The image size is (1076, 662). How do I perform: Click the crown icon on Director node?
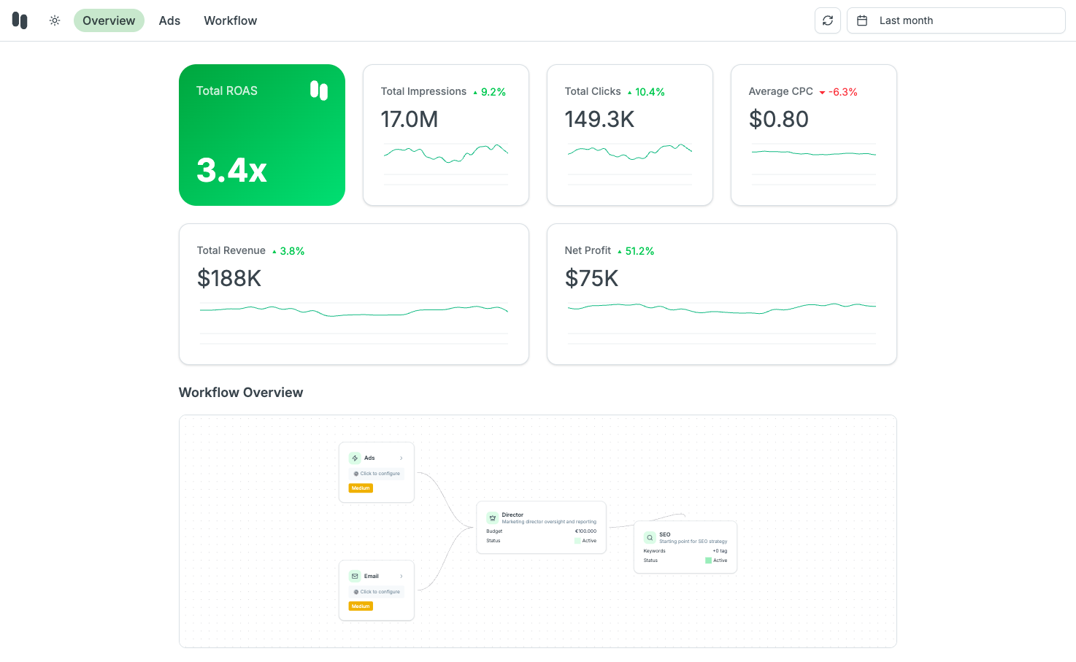pyautogui.click(x=493, y=518)
